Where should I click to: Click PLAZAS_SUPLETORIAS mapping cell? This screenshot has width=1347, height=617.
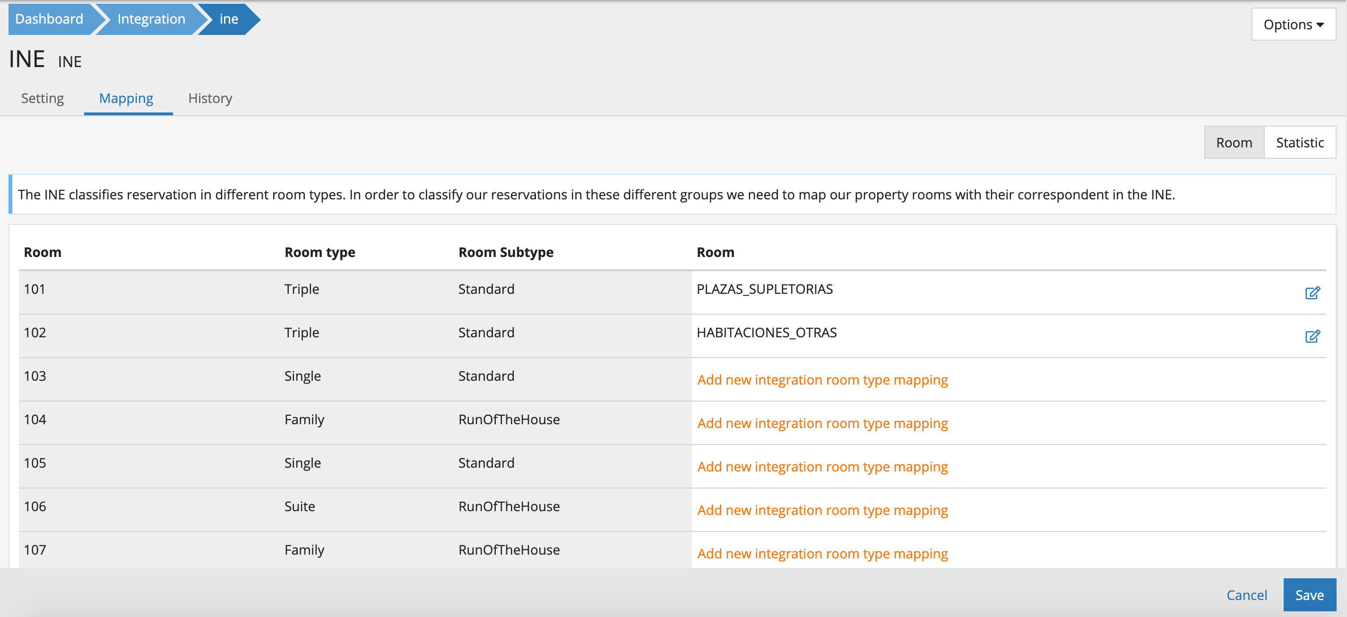click(x=765, y=289)
